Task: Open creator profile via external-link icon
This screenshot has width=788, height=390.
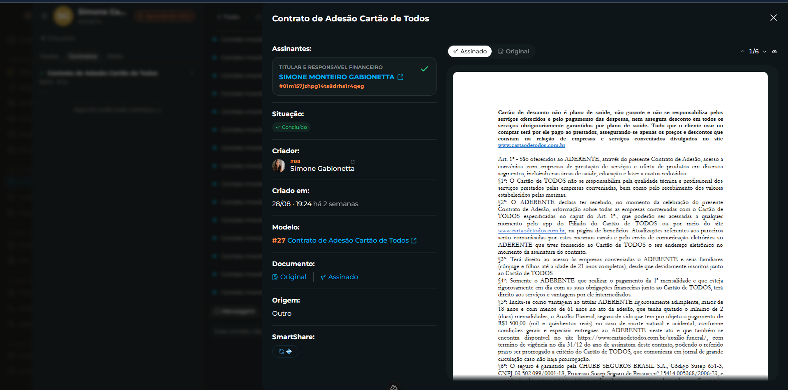Action: click(x=353, y=162)
